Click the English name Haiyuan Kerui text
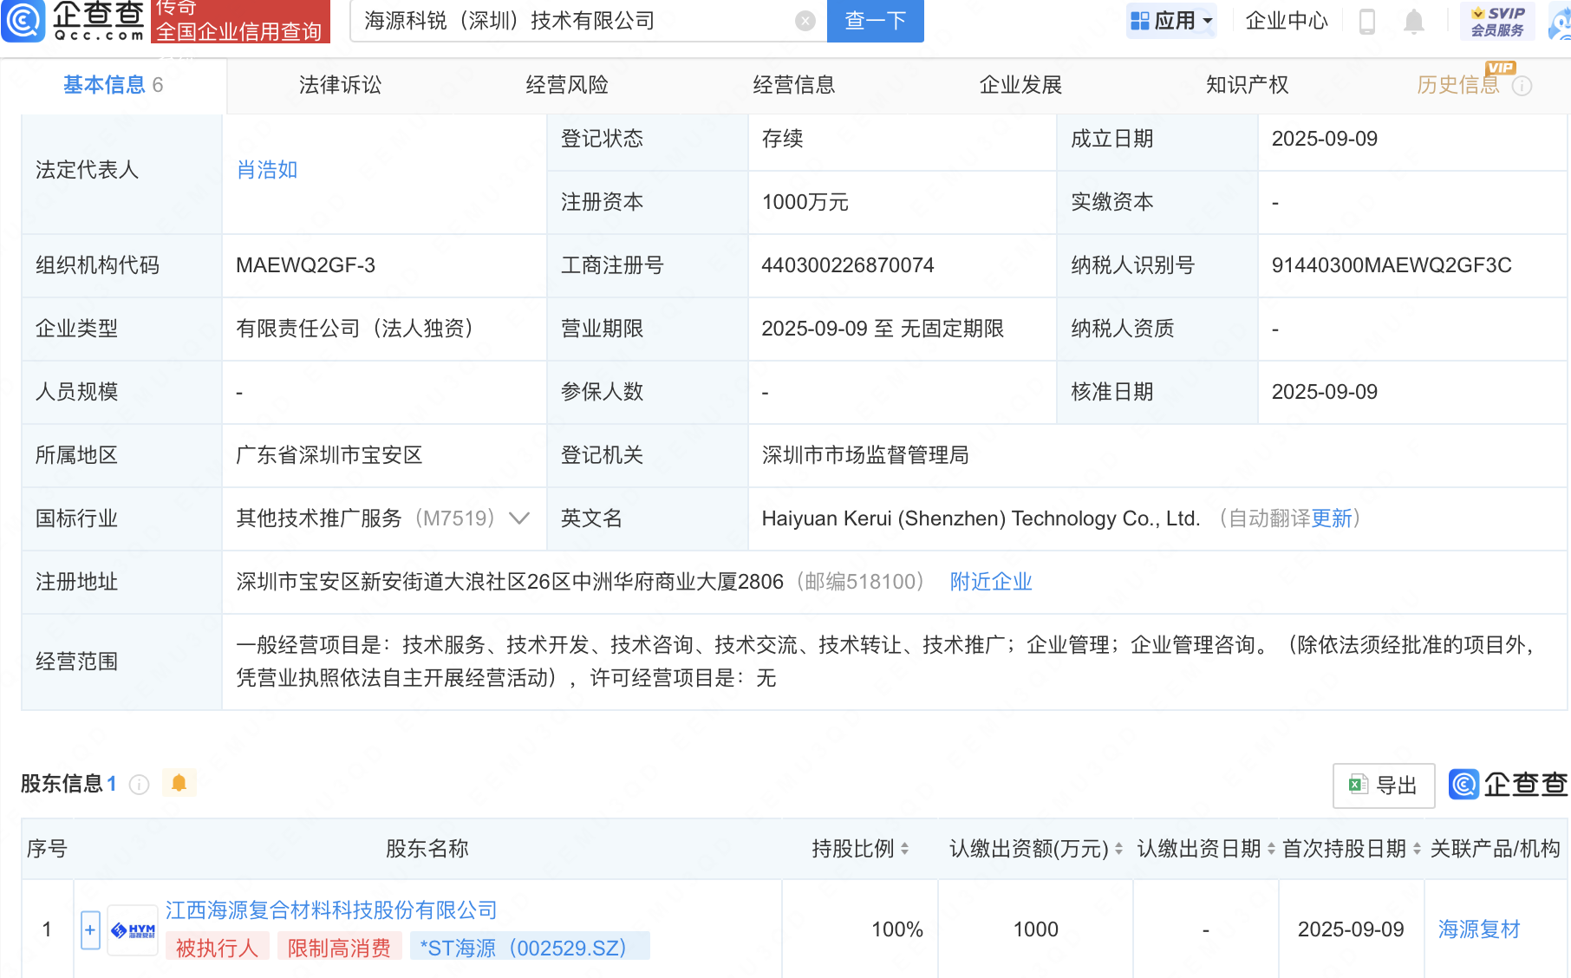Image resolution: width=1571 pixels, height=978 pixels. [981, 518]
